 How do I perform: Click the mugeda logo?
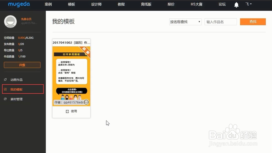(19, 4)
